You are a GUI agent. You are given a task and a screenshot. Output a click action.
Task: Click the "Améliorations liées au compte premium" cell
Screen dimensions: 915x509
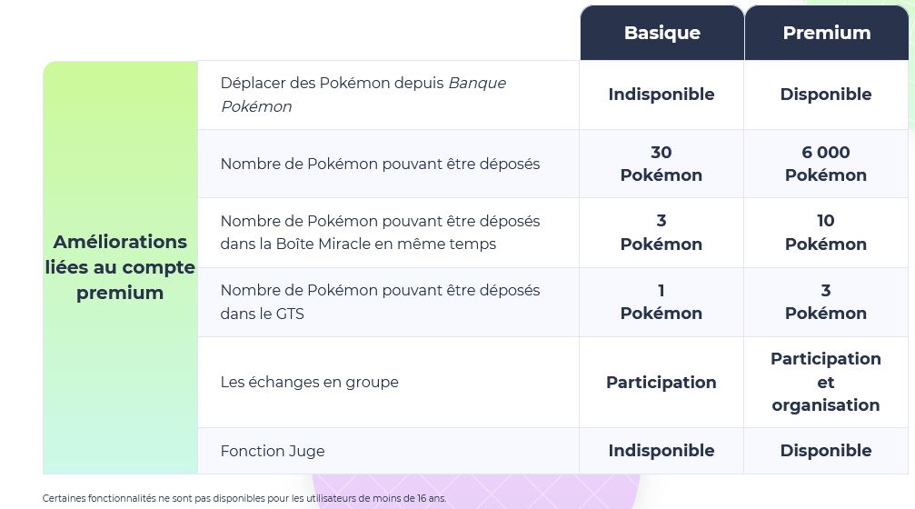tap(120, 267)
